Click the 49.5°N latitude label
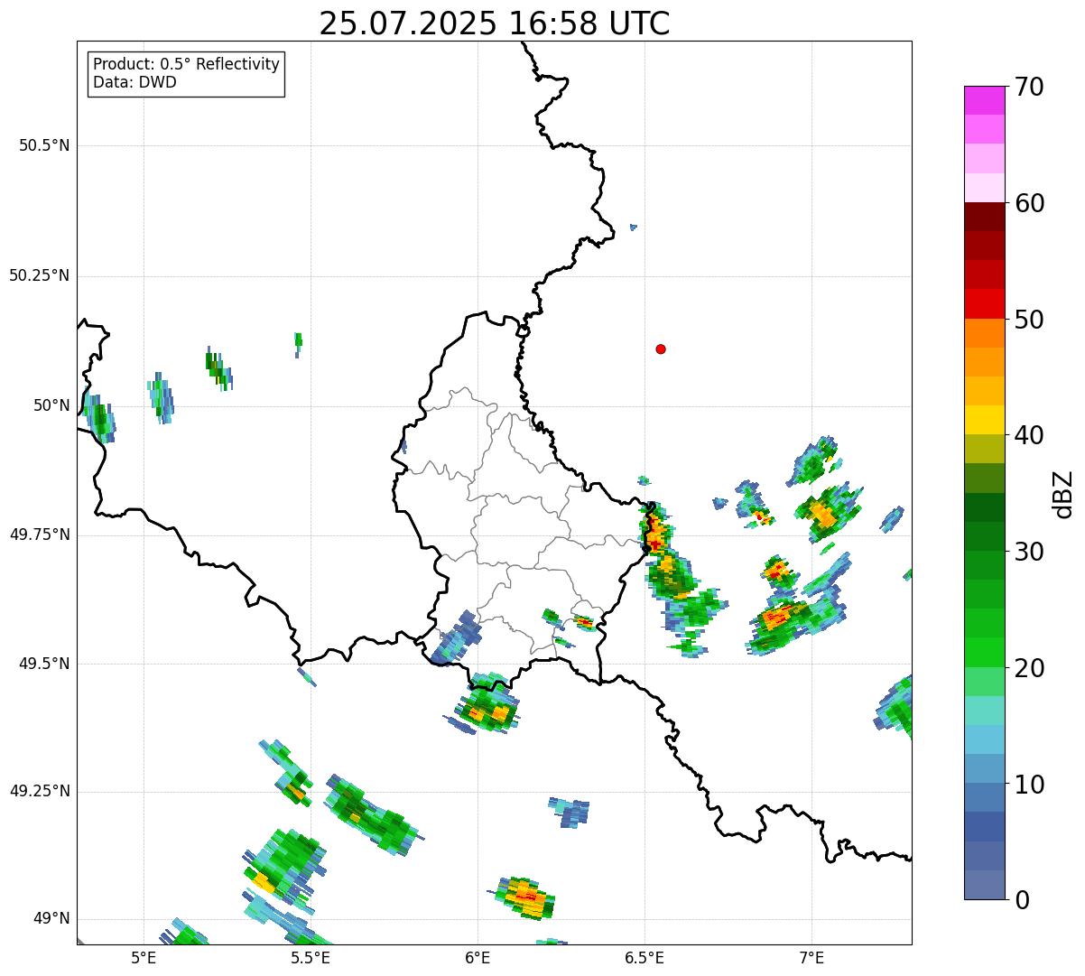Screen dimensions: 1085x976 point(44,664)
